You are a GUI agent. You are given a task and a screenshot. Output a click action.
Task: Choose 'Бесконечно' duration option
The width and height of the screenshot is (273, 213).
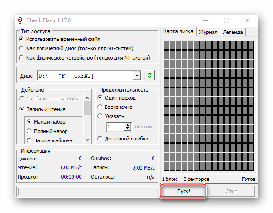(x=115, y=107)
